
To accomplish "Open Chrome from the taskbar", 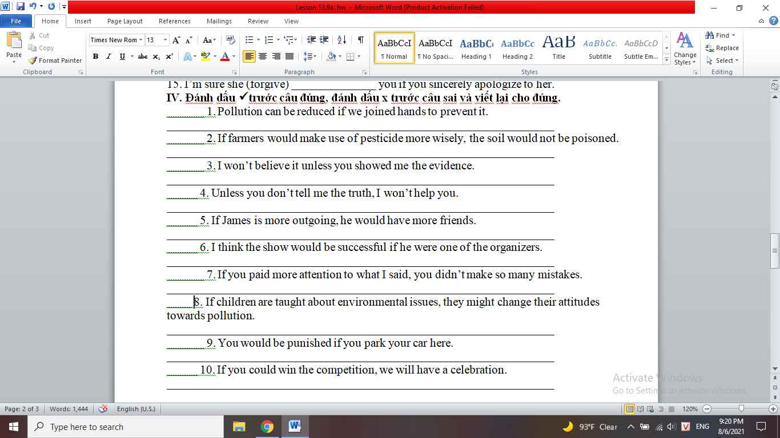I will (267, 427).
